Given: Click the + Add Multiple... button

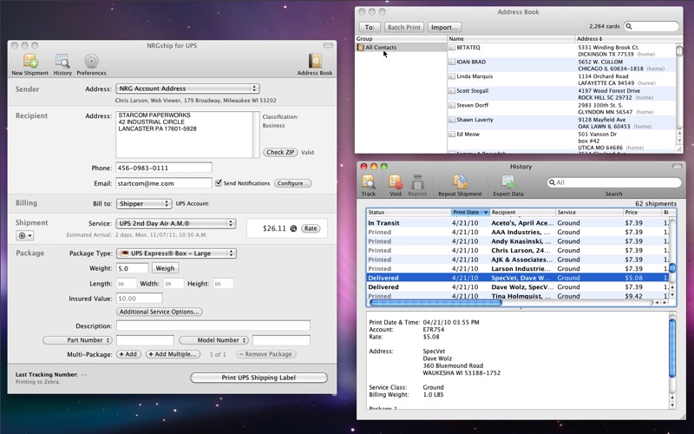Looking at the screenshot, I should tap(173, 354).
